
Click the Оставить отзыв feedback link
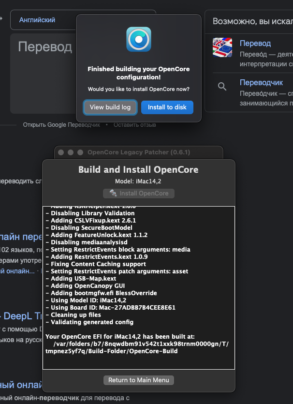coord(135,125)
